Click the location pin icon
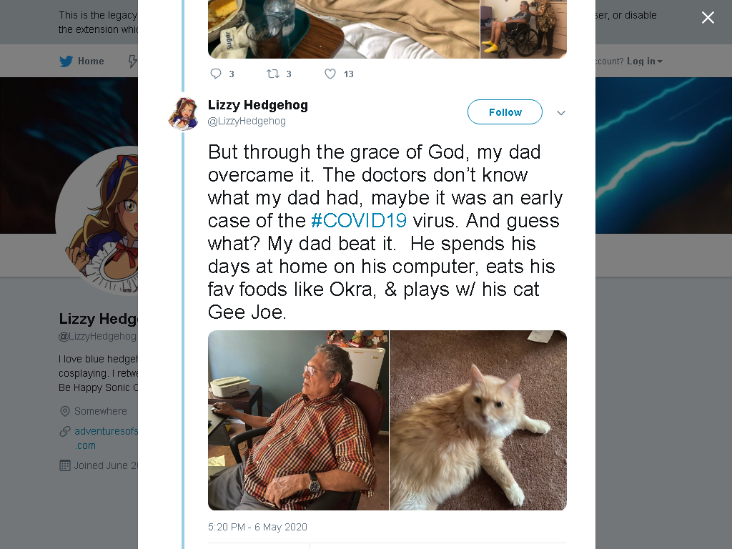 tap(65, 411)
